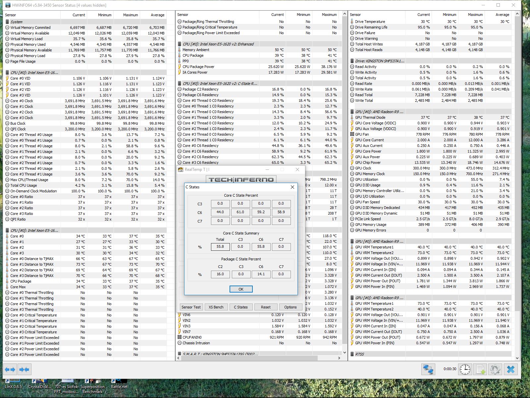
Task: Click the Total field in Core C State Summary
Action: point(220,247)
